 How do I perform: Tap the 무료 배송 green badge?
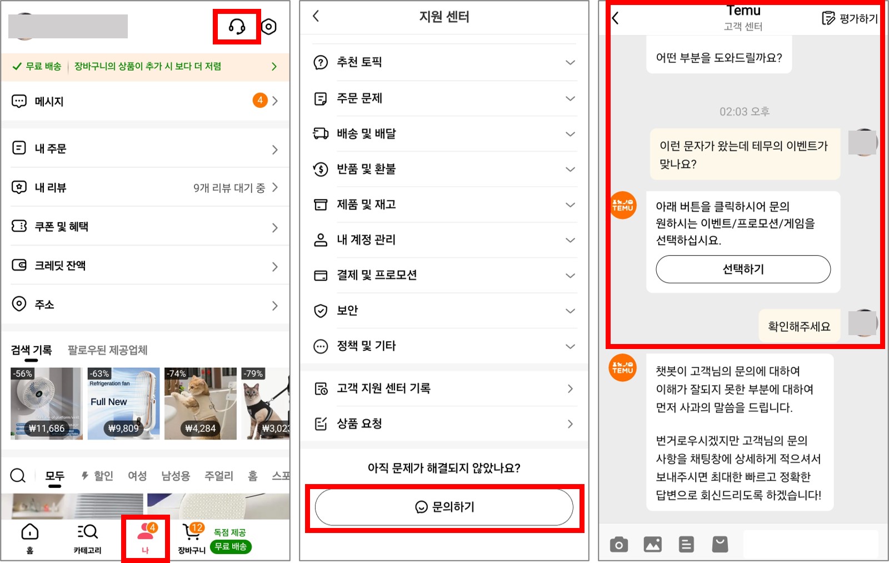(231, 547)
